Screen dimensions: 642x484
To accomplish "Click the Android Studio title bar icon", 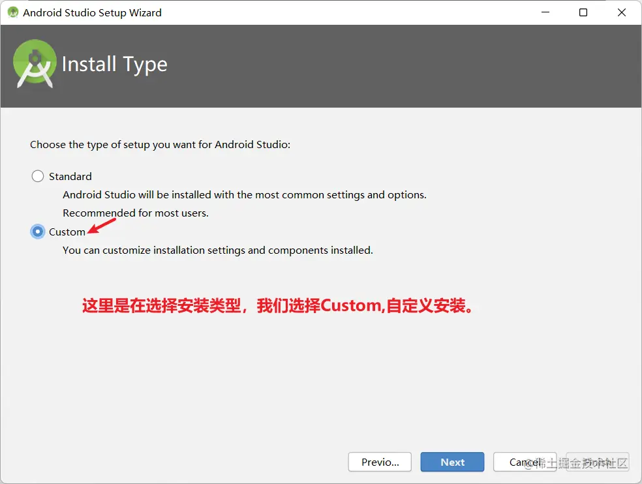I will [x=13, y=12].
